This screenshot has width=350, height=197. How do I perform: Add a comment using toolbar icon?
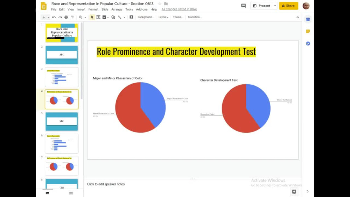tap(131, 17)
